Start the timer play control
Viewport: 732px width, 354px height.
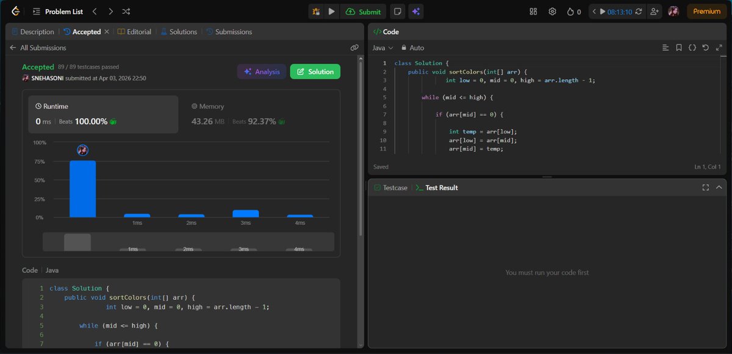[x=602, y=11]
